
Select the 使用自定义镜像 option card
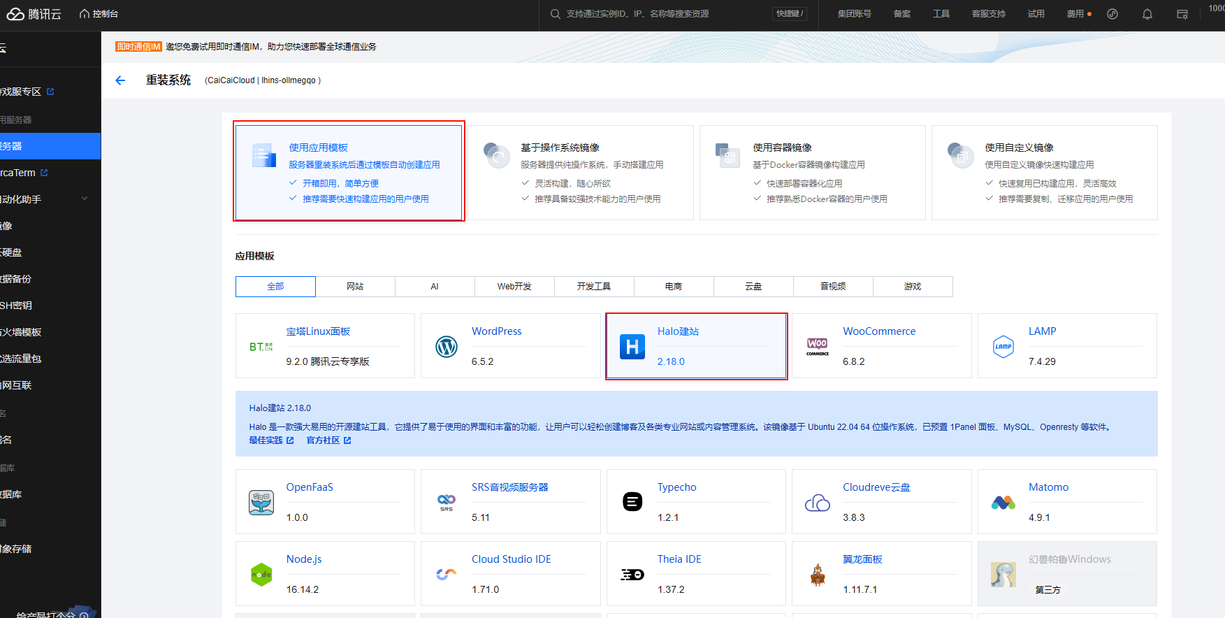[x=1045, y=172]
